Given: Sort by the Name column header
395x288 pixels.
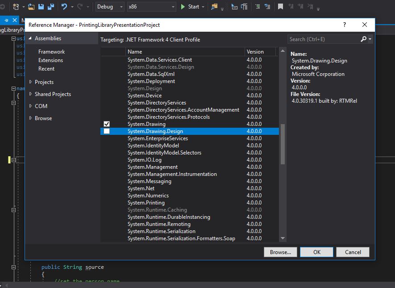Looking at the screenshot, I should point(185,52).
